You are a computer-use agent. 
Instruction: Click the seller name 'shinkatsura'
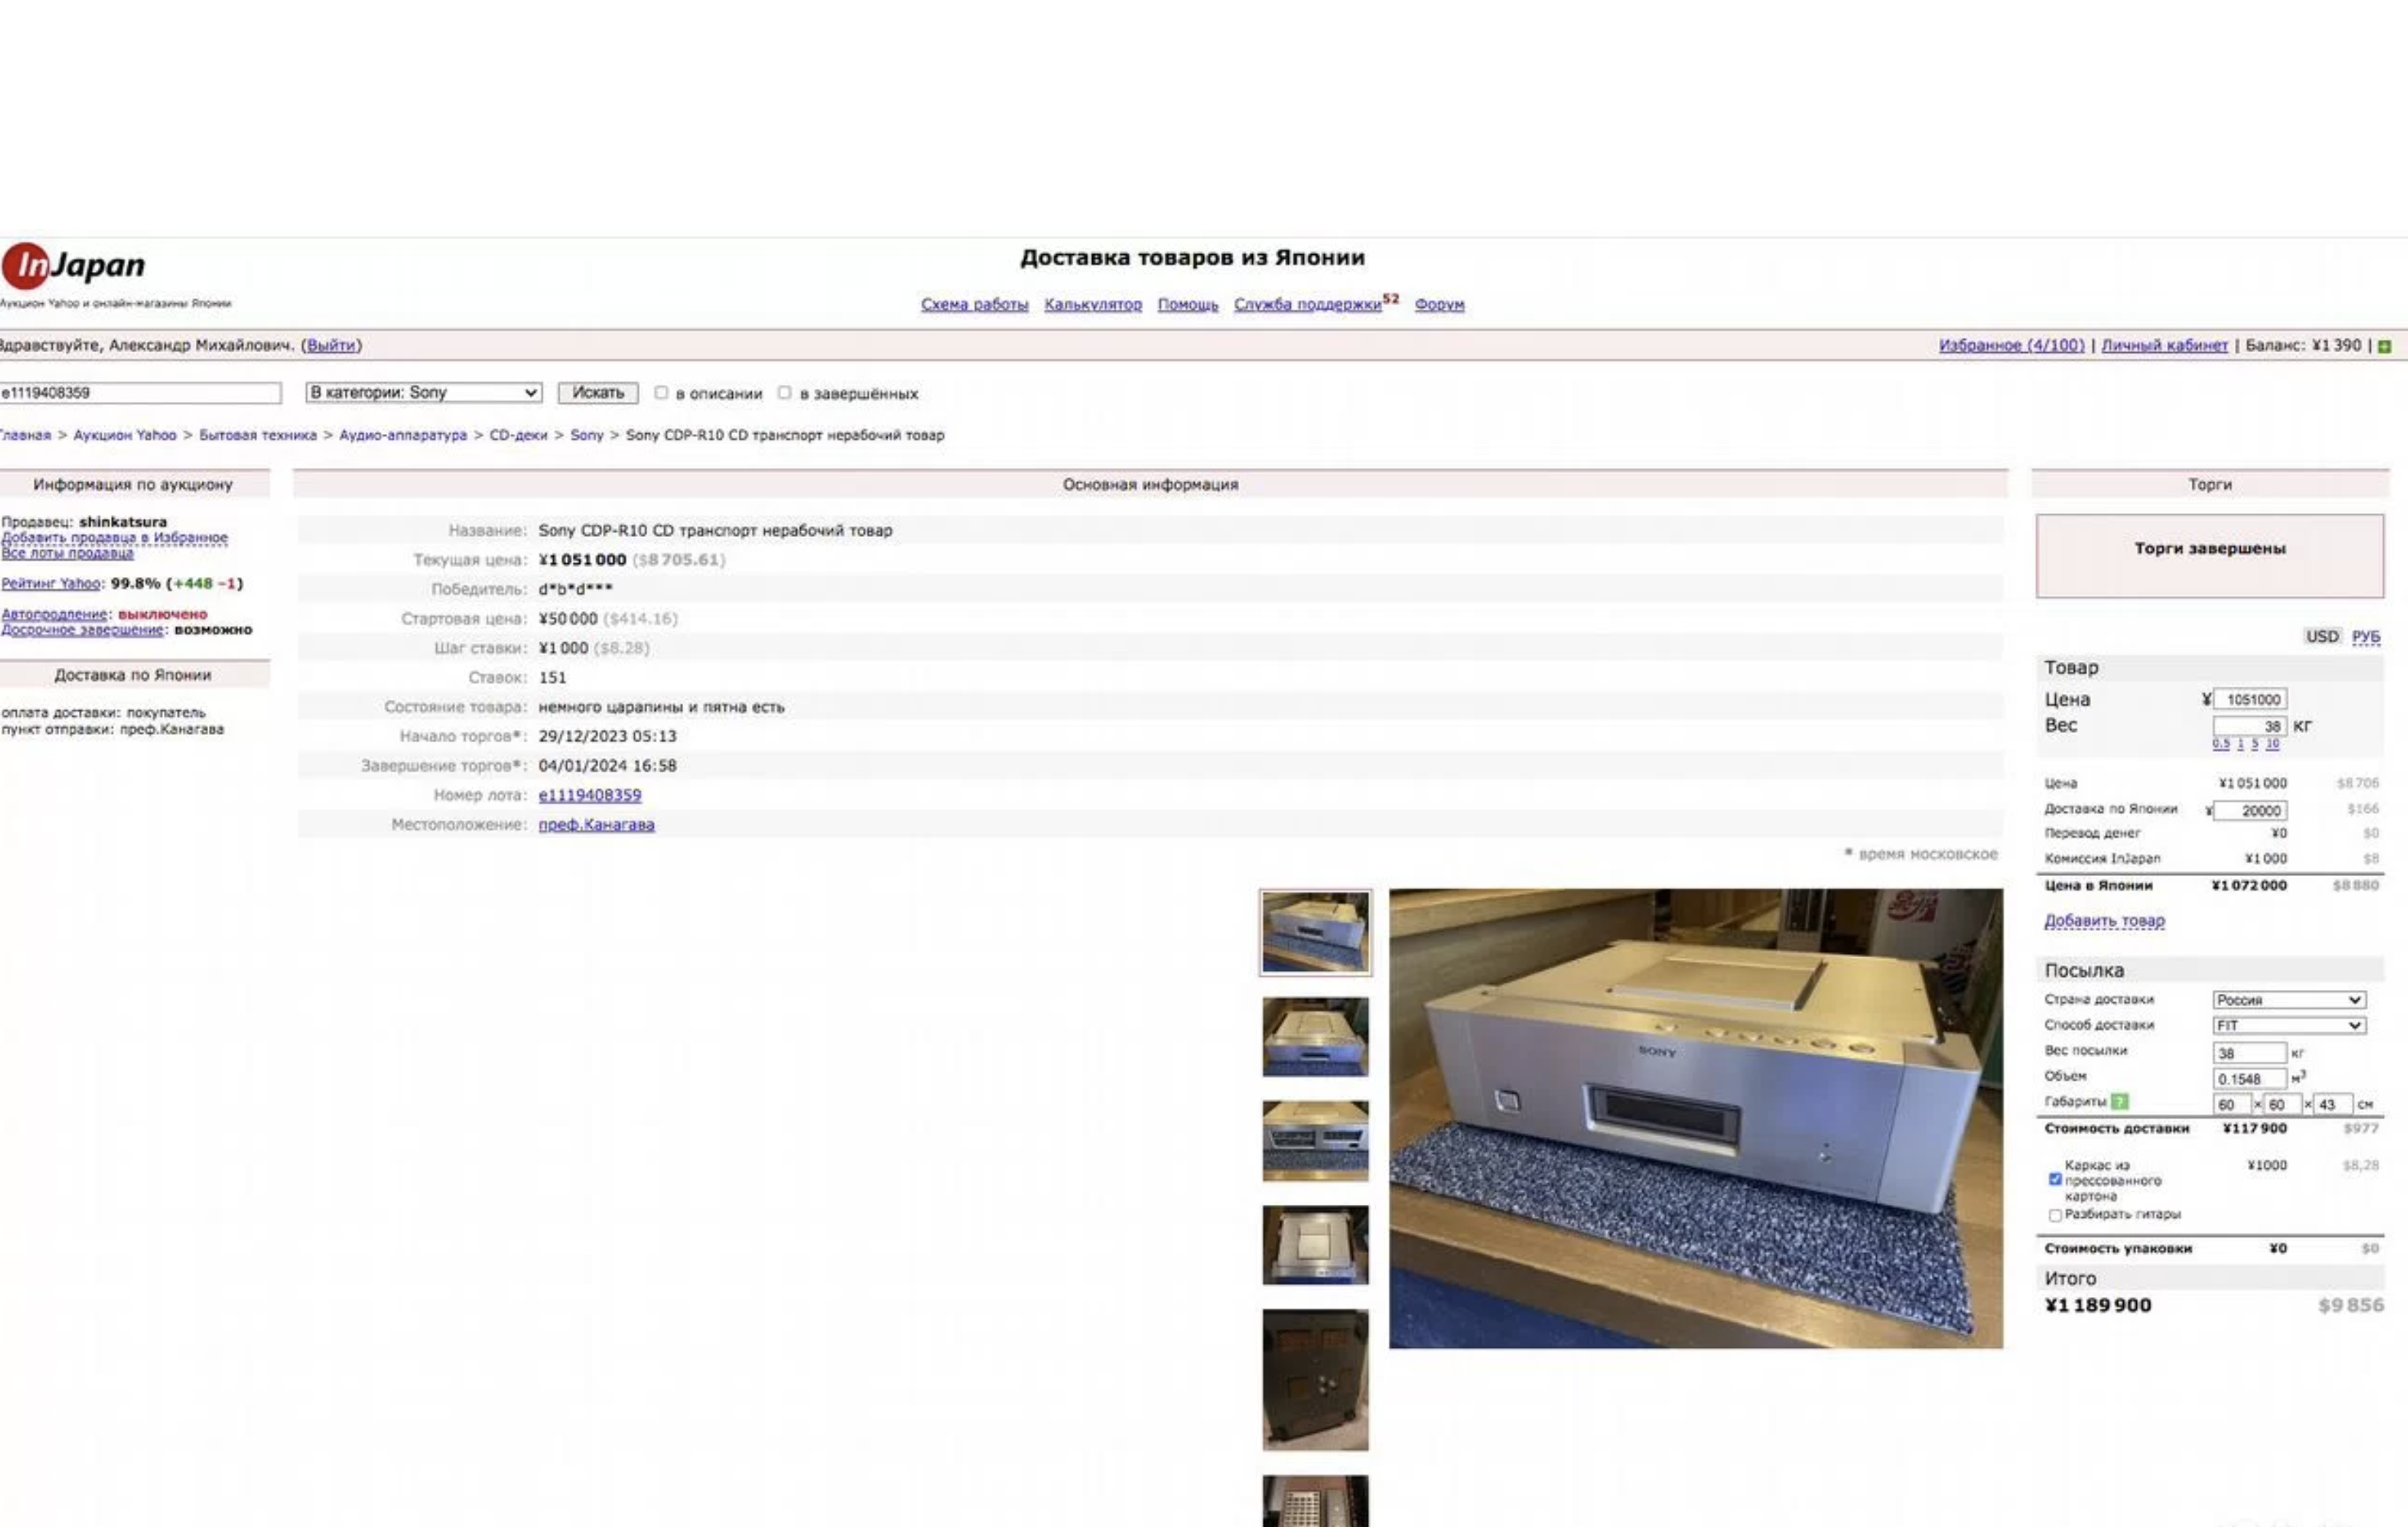tap(123, 522)
